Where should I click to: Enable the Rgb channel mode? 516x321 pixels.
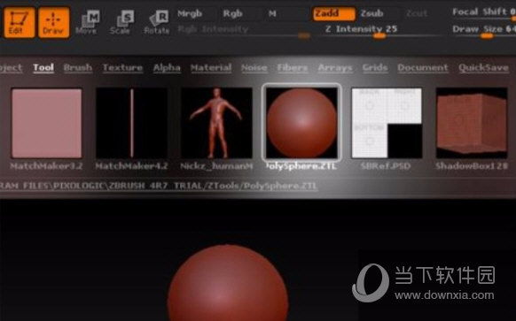pyautogui.click(x=232, y=14)
